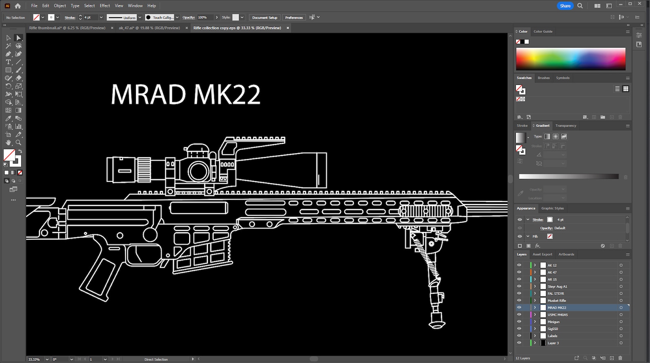This screenshot has height=363, width=650.
Task: Switch to the Artboards tab
Action: pos(566,254)
